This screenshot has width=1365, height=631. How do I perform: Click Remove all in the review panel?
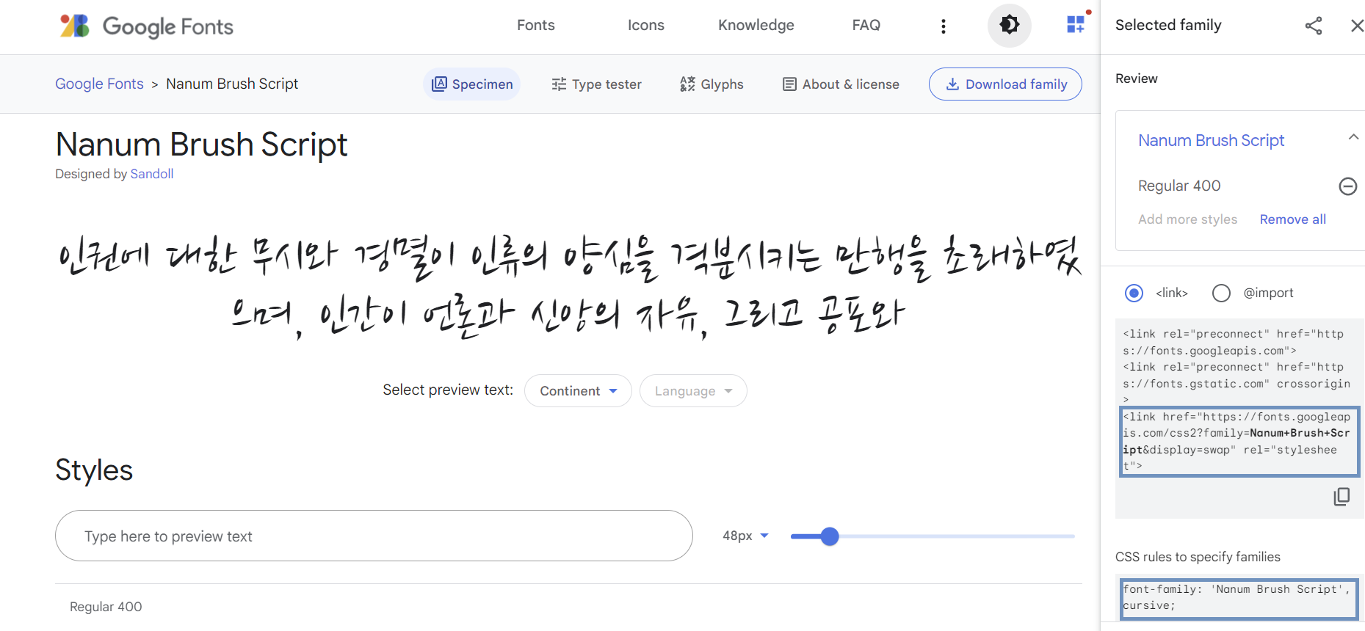(1293, 219)
